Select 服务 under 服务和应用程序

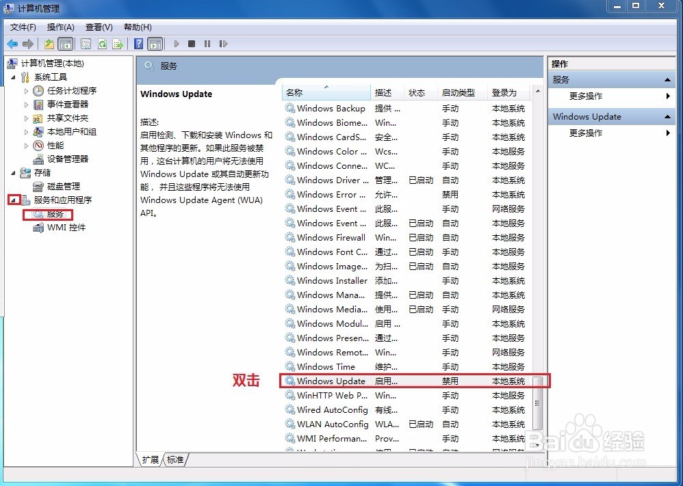pyautogui.click(x=55, y=214)
